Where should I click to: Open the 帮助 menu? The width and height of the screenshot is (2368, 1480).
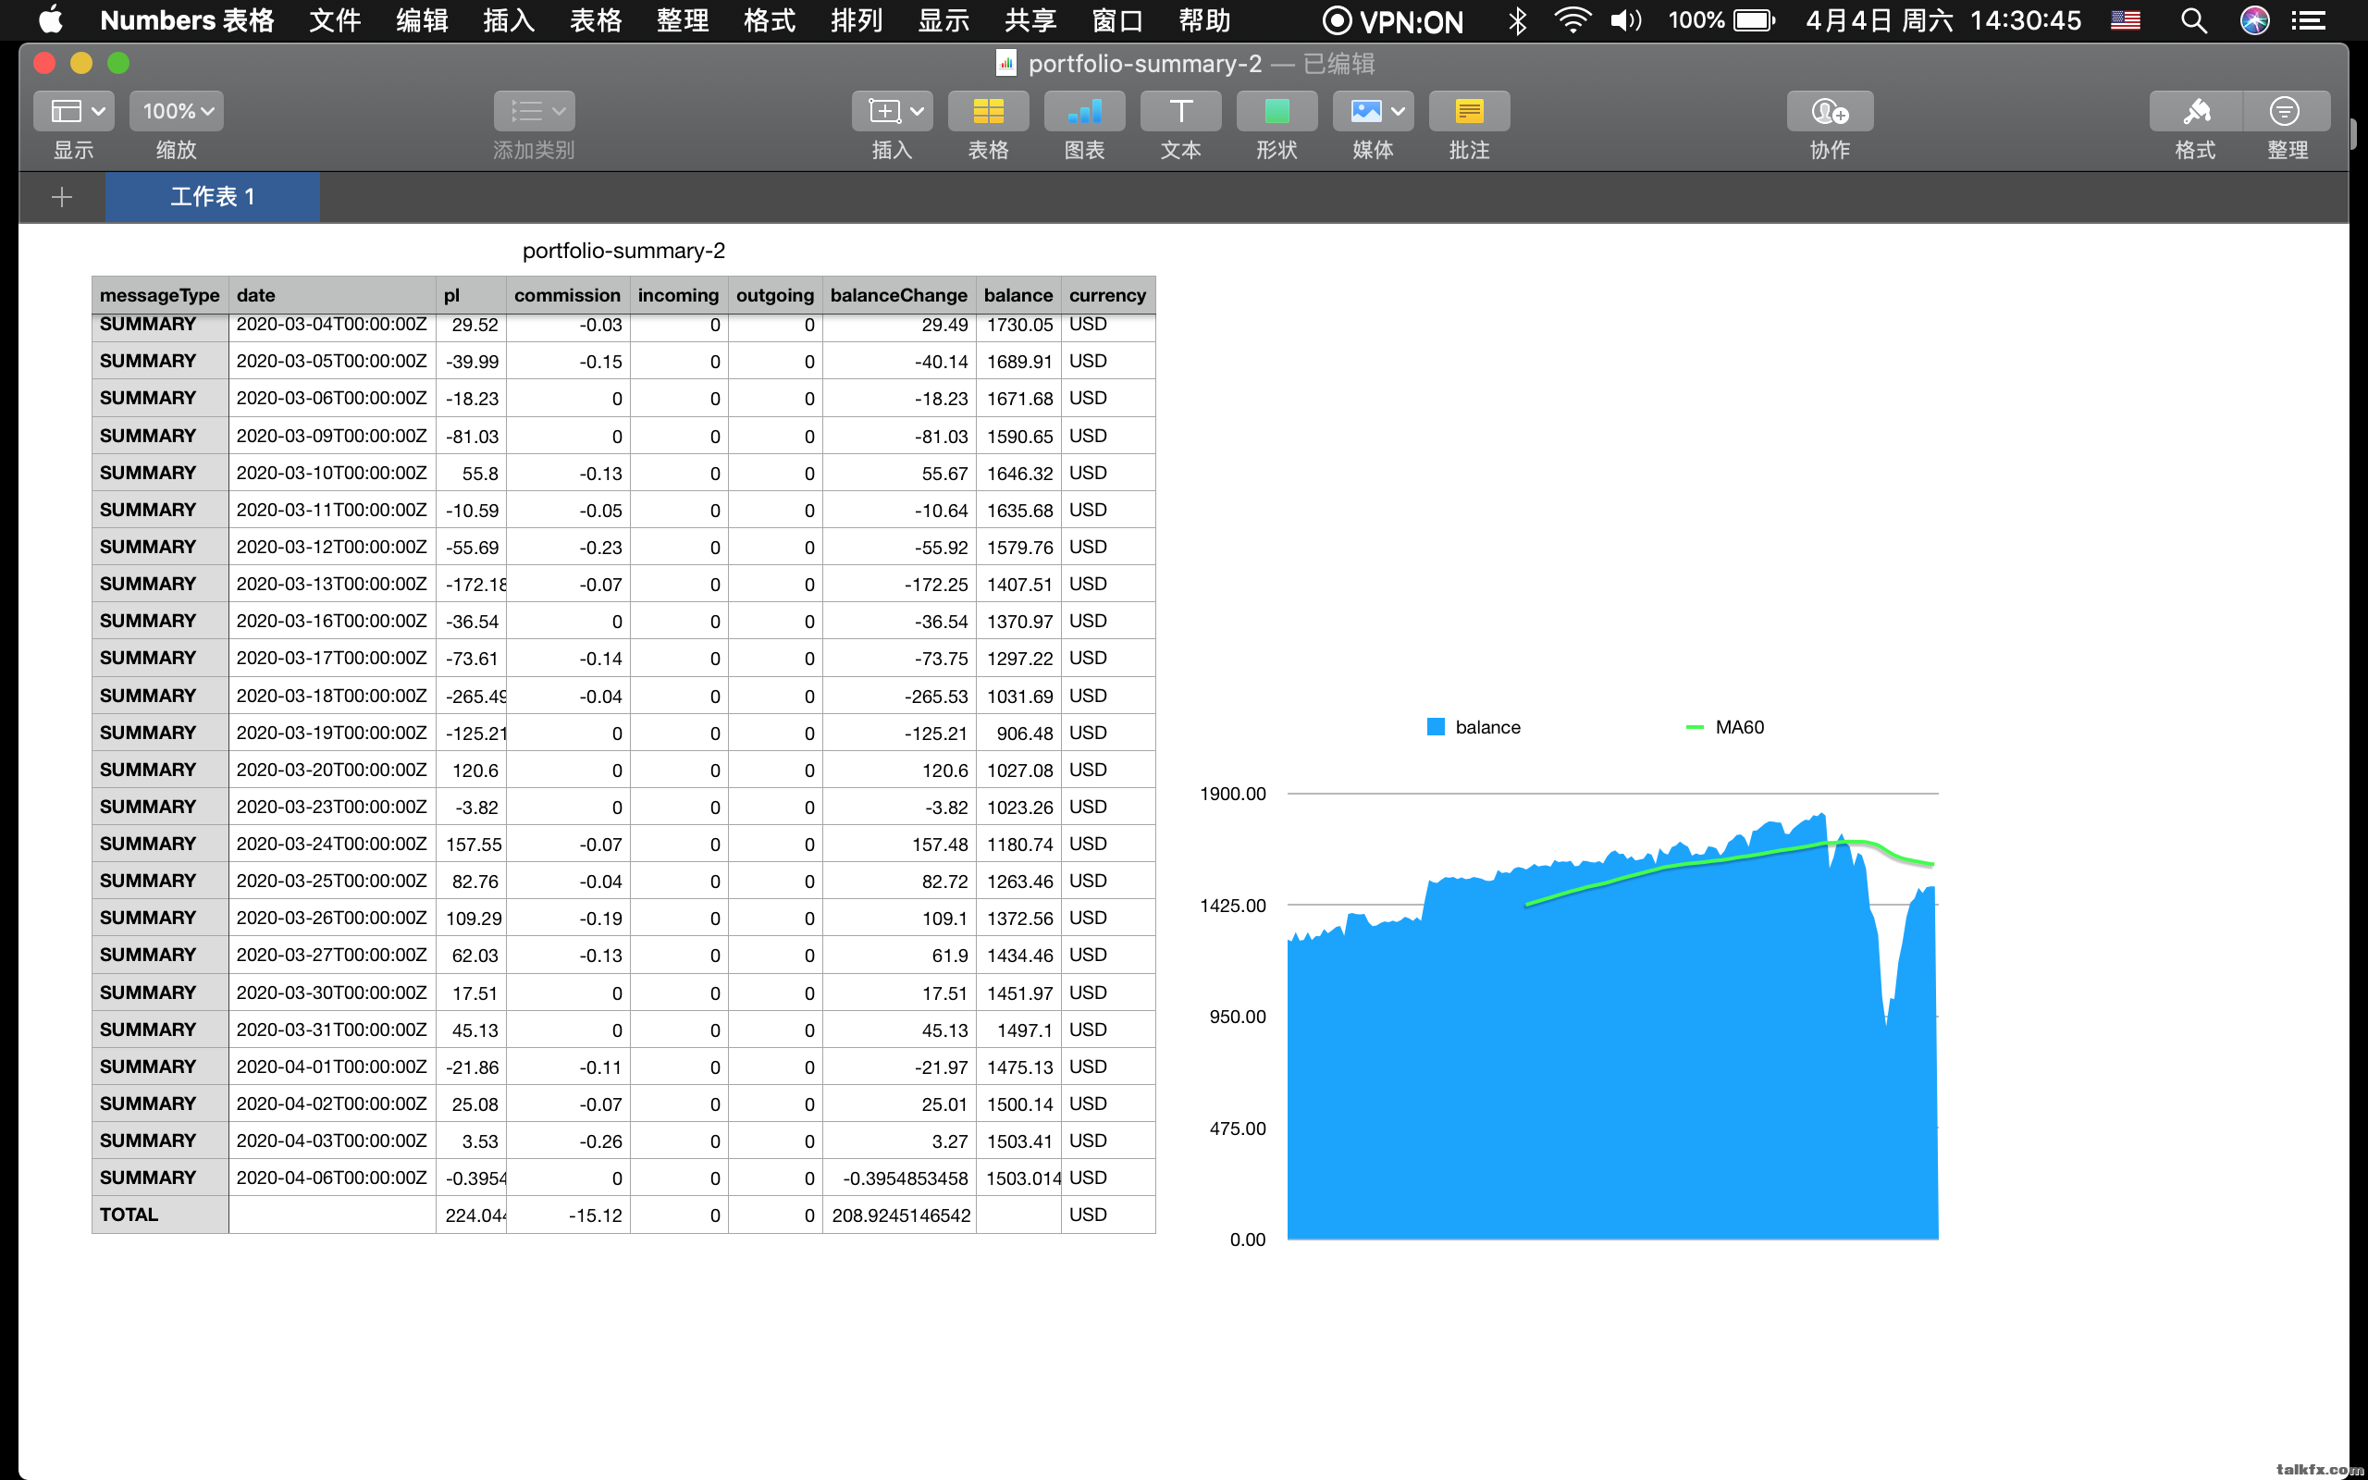[x=1204, y=19]
